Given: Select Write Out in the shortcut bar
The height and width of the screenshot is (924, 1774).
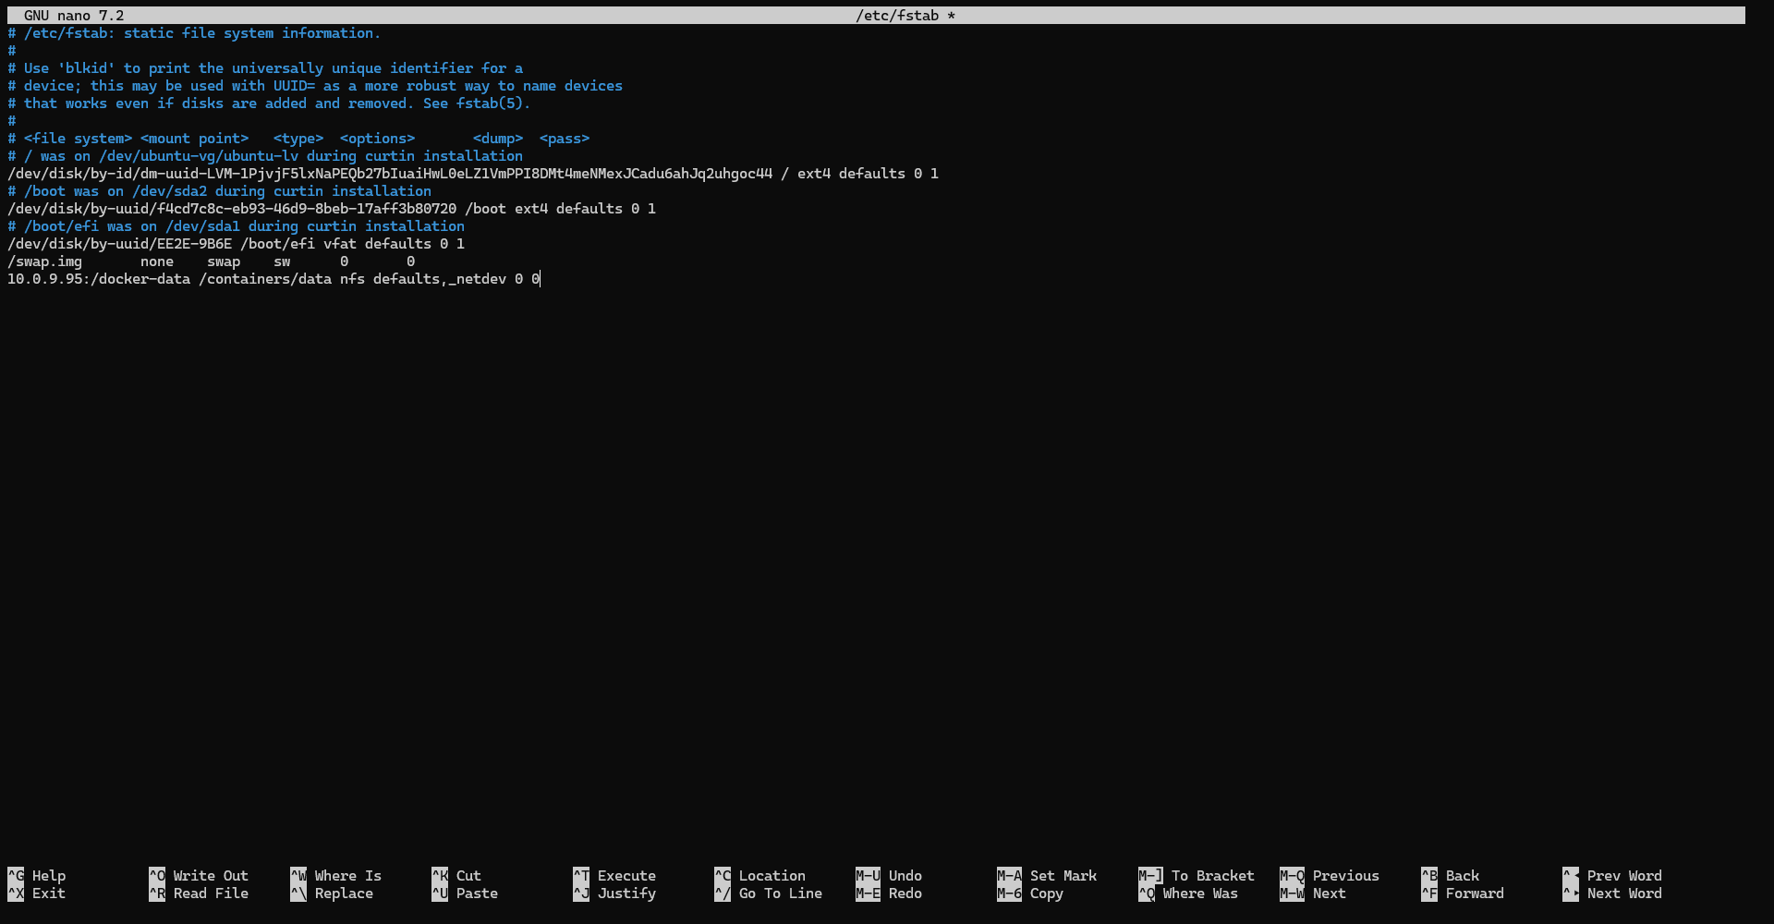Looking at the screenshot, I should (x=210, y=876).
